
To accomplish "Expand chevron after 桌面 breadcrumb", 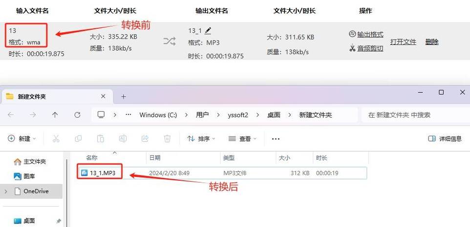I will [290, 115].
